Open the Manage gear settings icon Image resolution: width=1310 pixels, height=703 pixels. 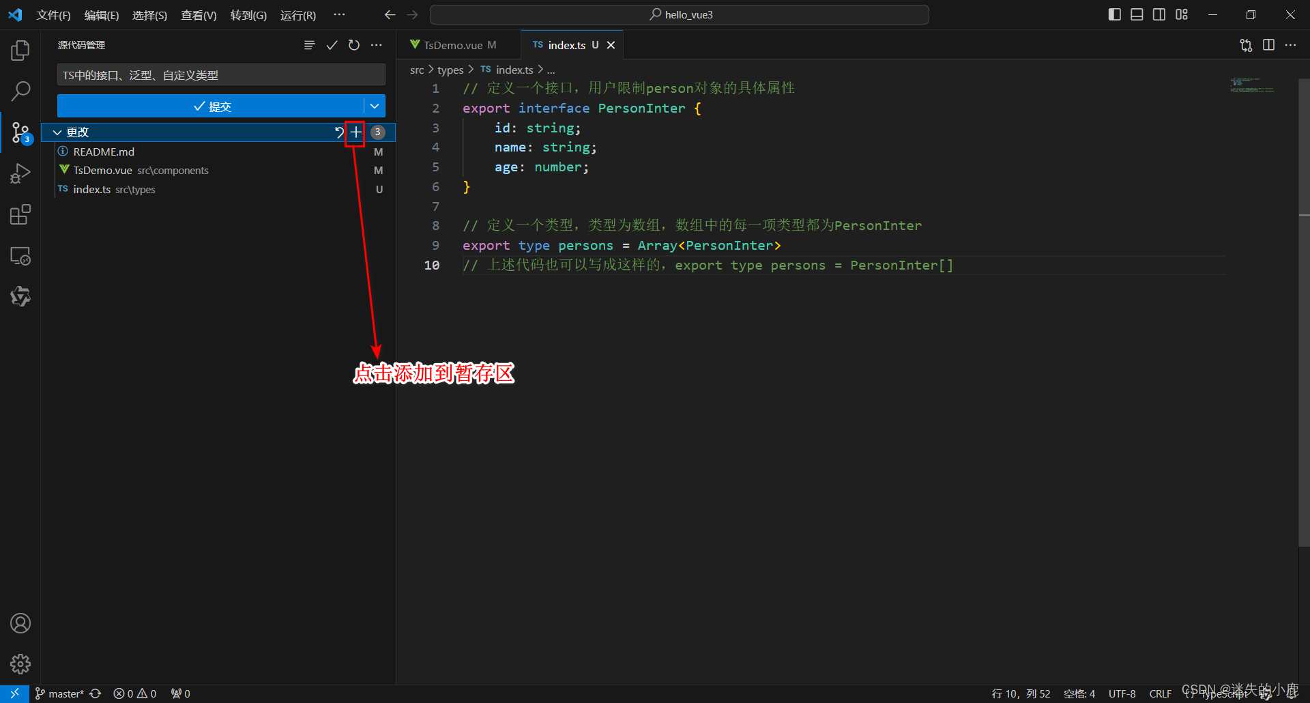(x=20, y=663)
